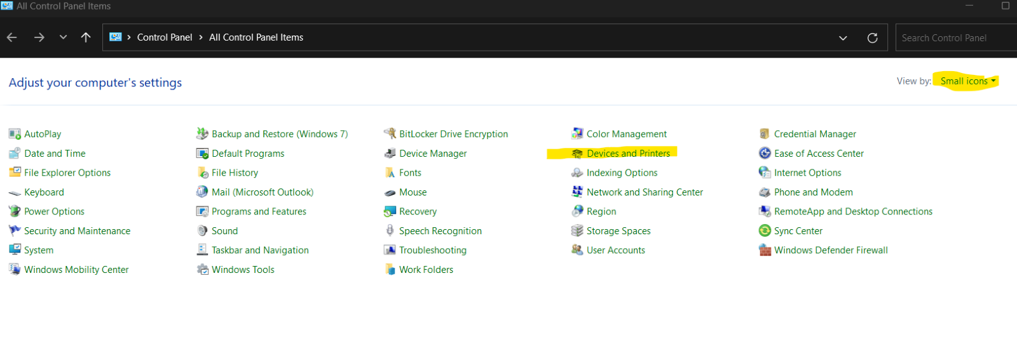Viewport: 1017px width, 351px height.
Task: Open RemoteApp and Desktop Connections link
Action: pos(853,211)
